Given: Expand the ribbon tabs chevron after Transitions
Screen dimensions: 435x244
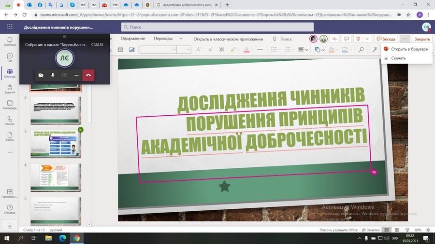Looking at the screenshot, I should (x=181, y=39).
